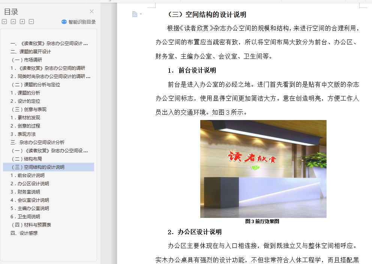This screenshot has height=264, width=372.
Task: Click the expand-all chevron-down icon under 目录
Action: click(4, 22)
